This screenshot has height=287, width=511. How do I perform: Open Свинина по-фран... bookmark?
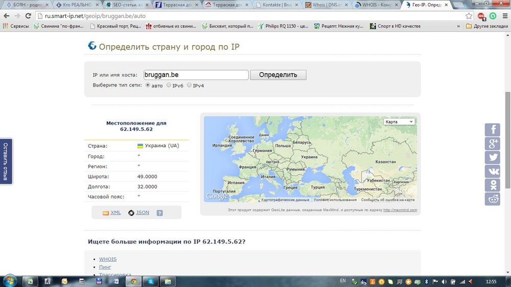(x=59, y=26)
